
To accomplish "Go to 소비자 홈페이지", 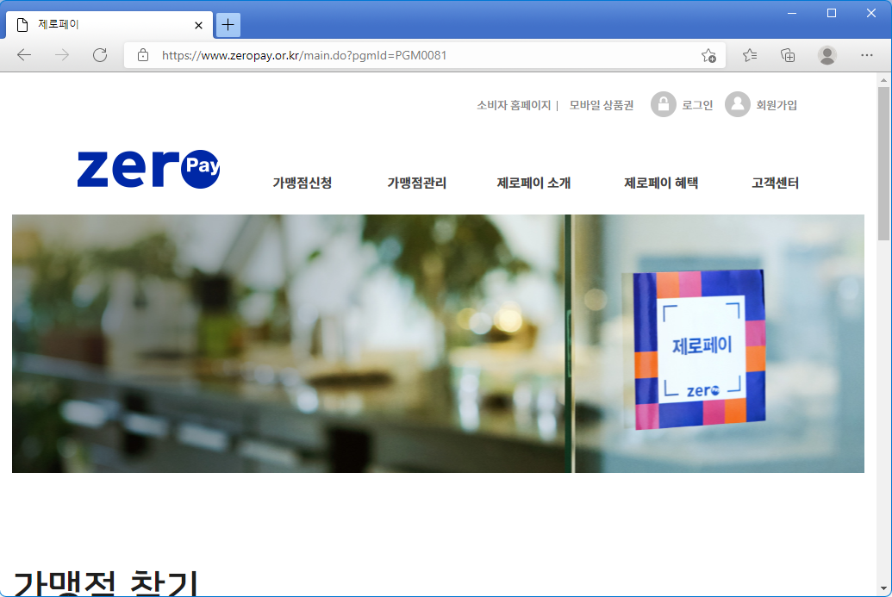I will click(514, 105).
